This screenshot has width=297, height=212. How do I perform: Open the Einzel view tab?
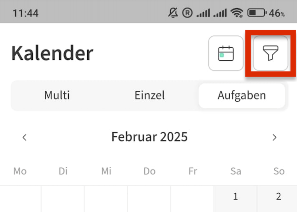click(x=150, y=95)
